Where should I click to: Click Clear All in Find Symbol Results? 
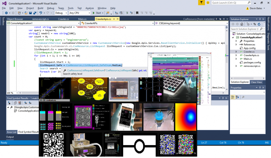[x=20, y=103]
